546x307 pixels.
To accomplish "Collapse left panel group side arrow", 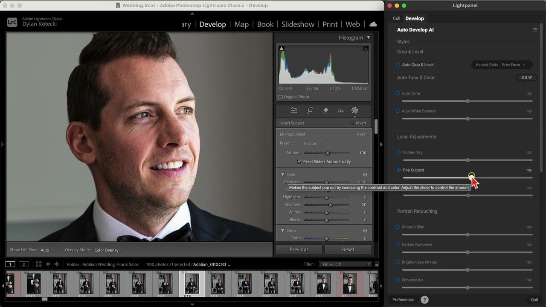I will 3,145.
